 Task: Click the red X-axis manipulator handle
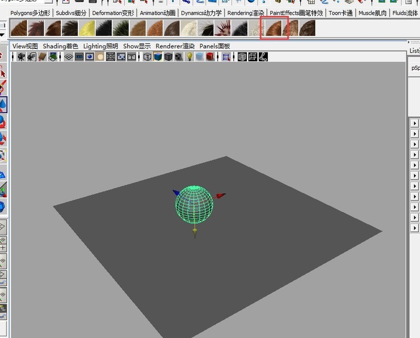pos(220,195)
